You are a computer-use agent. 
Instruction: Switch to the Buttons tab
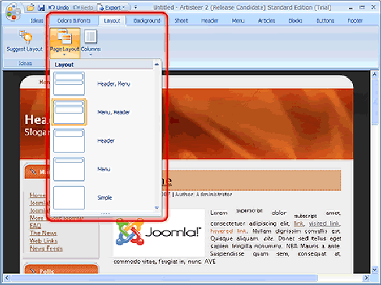tap(325, 20)
